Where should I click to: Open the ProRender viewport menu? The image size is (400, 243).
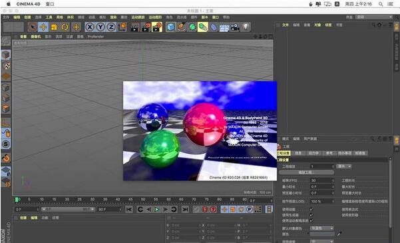pyautogui.click(x=96, y=37)
